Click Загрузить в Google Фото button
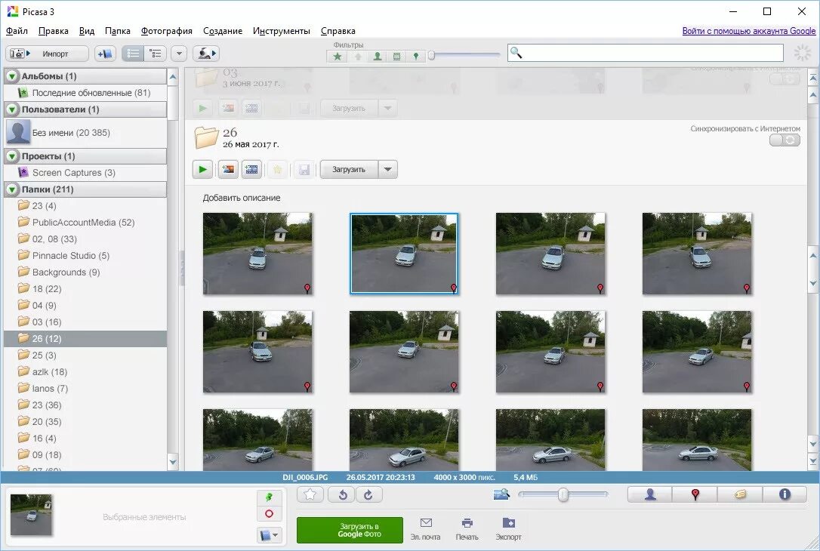The image size is (820, 551). (x=350, y=530)
